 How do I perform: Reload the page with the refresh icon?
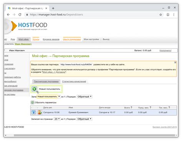20,15
